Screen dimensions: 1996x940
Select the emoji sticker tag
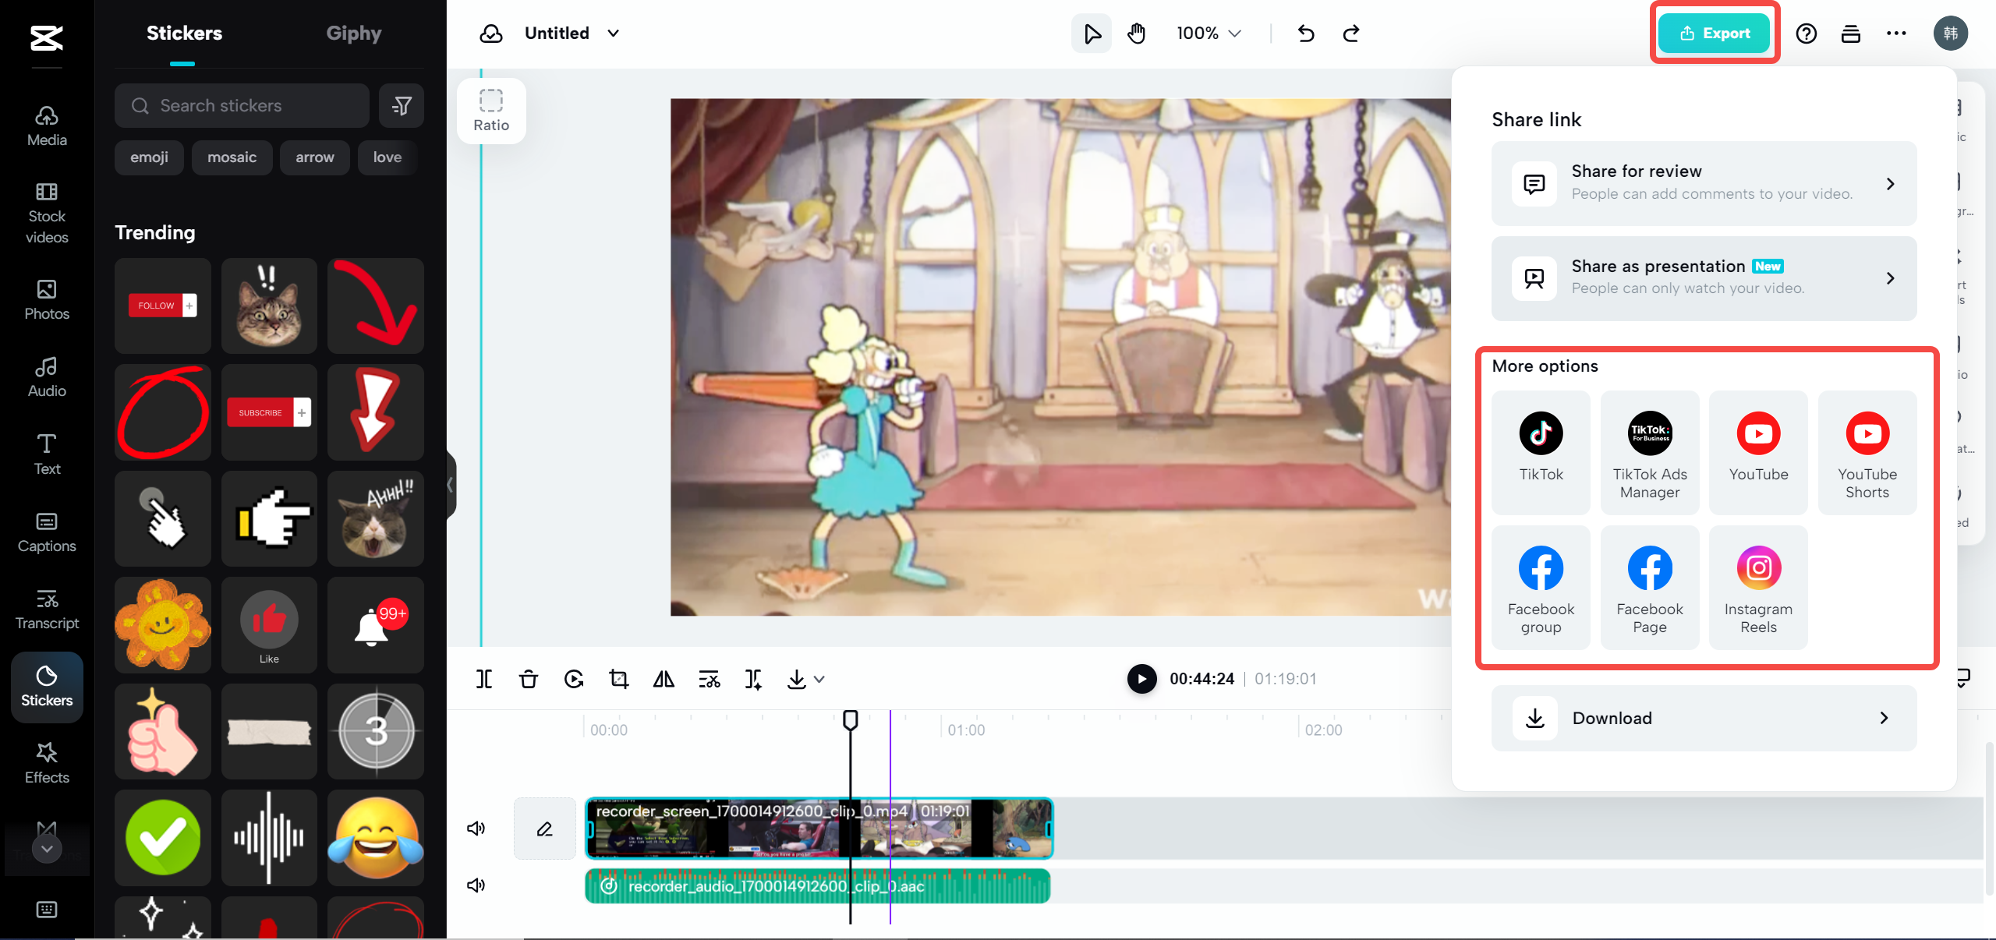(x=149, y=157)
